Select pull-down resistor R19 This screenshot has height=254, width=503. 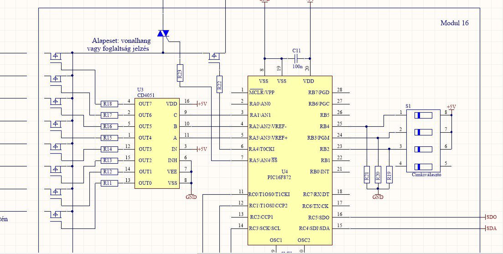tap(389, 175)
